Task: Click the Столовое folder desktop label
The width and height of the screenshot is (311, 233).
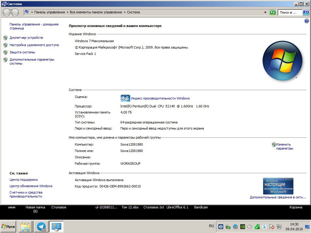Action: pos(59,207)
